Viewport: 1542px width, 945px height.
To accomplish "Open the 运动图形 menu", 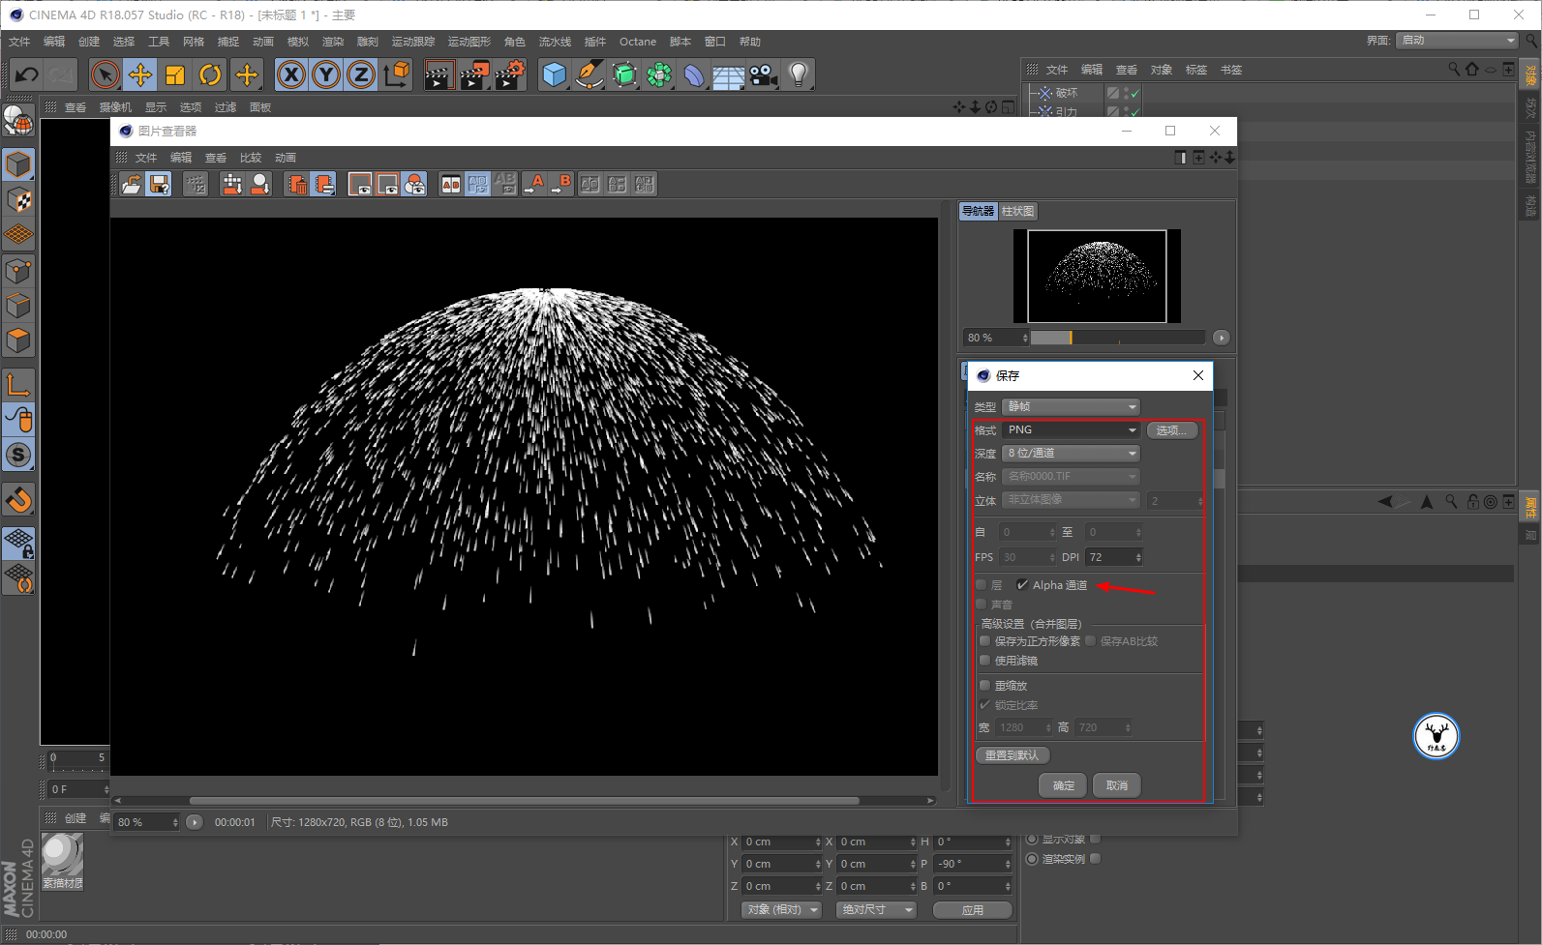I will pos(469,42).
